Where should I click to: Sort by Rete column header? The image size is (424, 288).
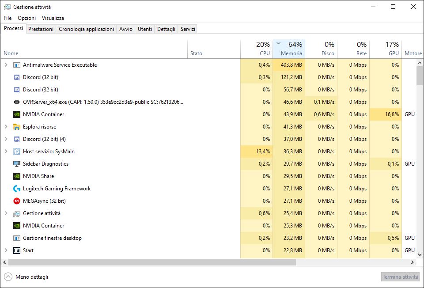pos(353,49)
